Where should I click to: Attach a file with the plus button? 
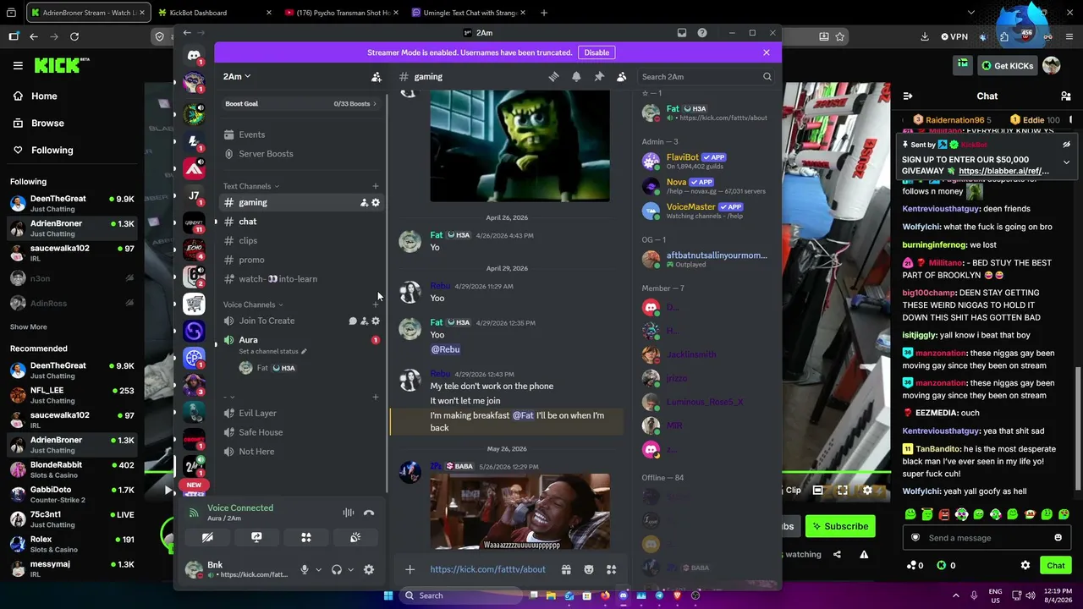410,570
